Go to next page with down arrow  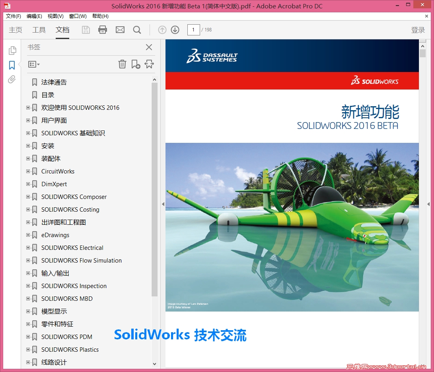coord(175,29)
